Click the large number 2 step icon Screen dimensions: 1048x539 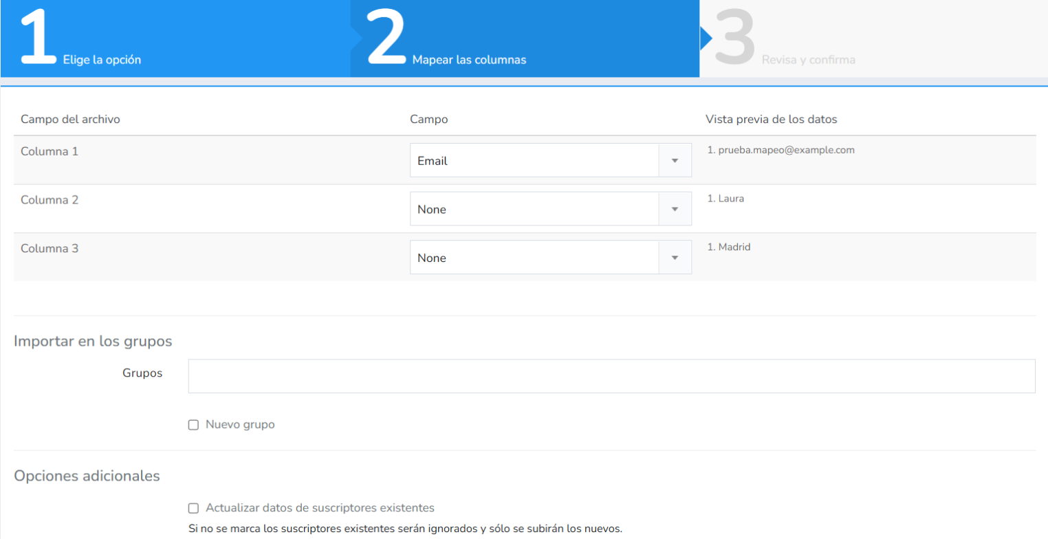coord(387,38)
